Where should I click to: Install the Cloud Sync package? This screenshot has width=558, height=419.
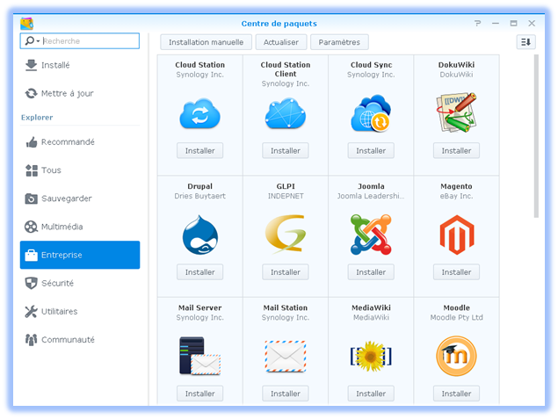pyautogui.click(x=371, y=150)
